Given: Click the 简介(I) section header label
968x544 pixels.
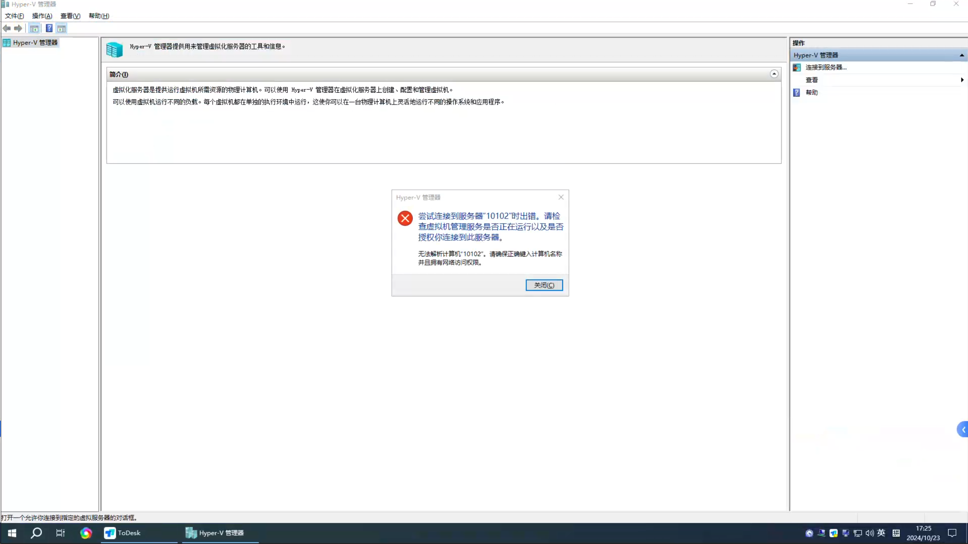Looking at the screenshot, I should point(119,75).
